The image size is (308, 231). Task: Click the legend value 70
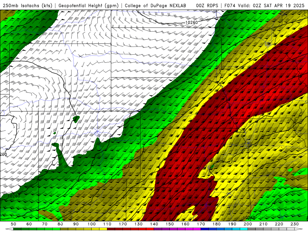click(45, 224)
